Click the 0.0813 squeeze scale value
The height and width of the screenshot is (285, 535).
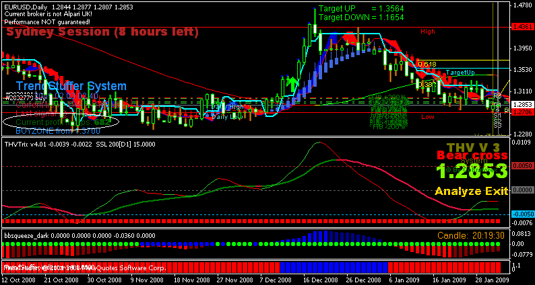[x=522, y=233]
